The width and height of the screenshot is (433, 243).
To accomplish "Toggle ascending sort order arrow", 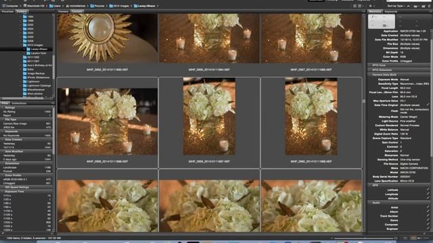I will tap(409, 6).
